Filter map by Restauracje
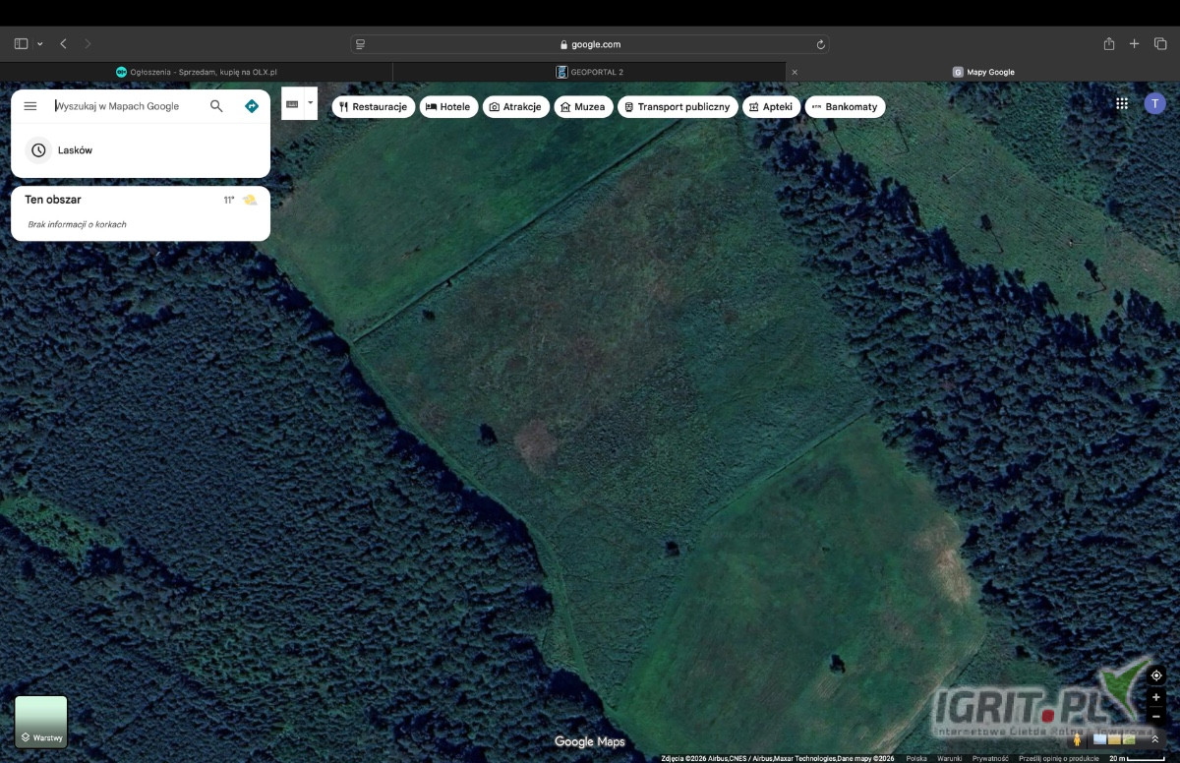The height and width of the screenshot is (763, 1180). click(374, 106)
